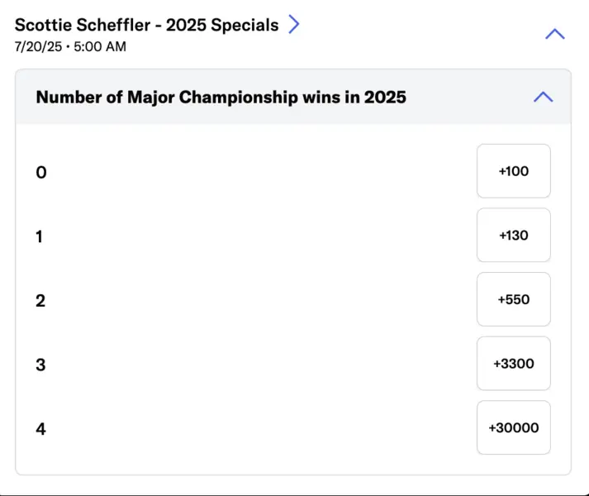Click the right arrow beside the 2025 Specials title

(x=294, y=25)
